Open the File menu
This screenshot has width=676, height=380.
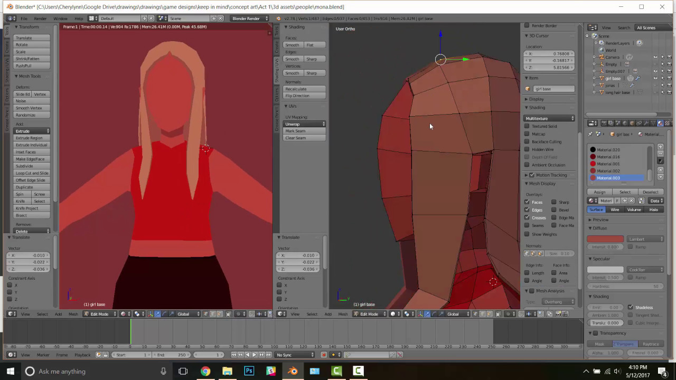pyautogui.click(x=24, y=18)
